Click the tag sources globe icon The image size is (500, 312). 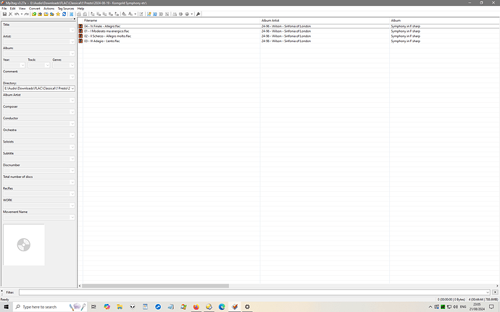pos(187,14)
